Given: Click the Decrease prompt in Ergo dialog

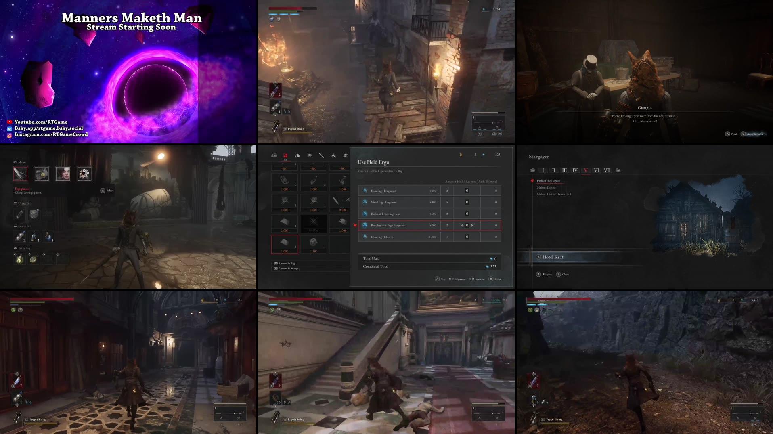Looking at the screenshot, I should point(457,279).
